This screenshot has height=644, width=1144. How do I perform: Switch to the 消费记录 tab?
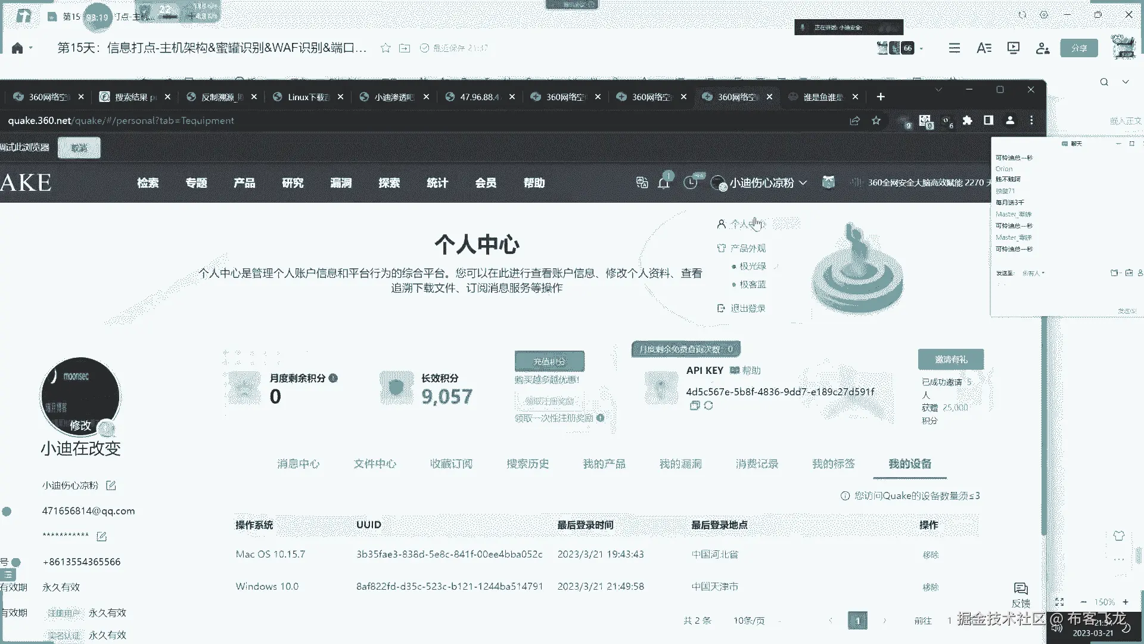[x=757, y=464]
